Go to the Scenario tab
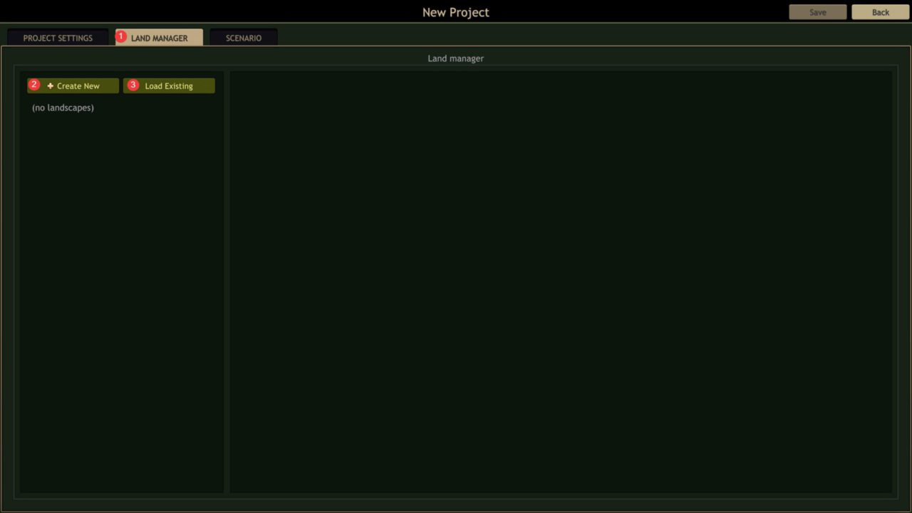The image size is (912, 513). 244,38
